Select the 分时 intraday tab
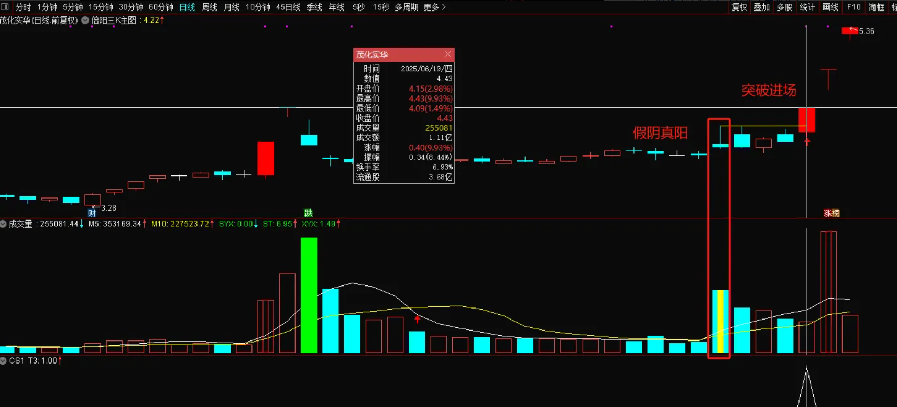The image size is (897, 407). coord(23,7)
